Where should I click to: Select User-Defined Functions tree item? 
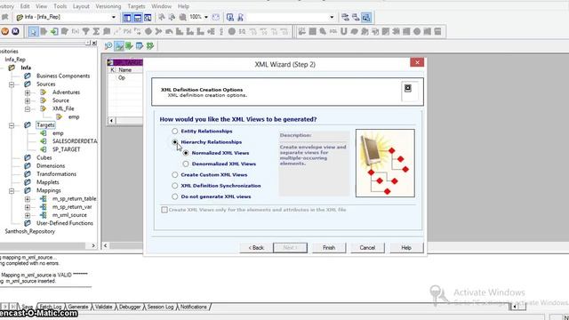(x=65, y=223)
